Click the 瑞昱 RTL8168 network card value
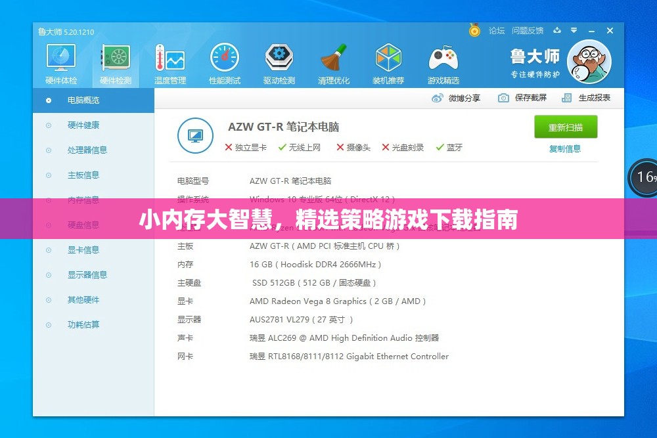 coord(349,357)
